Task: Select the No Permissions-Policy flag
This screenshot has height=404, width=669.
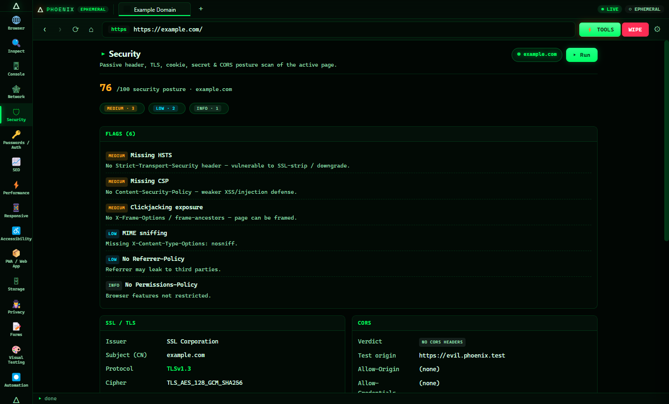Action: tap(348, 290)
